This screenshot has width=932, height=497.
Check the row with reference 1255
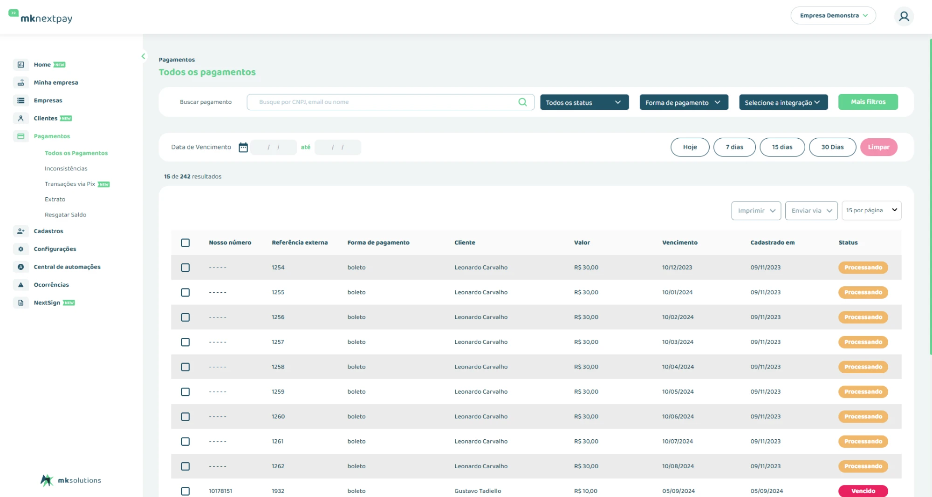(x=185, y=292)
